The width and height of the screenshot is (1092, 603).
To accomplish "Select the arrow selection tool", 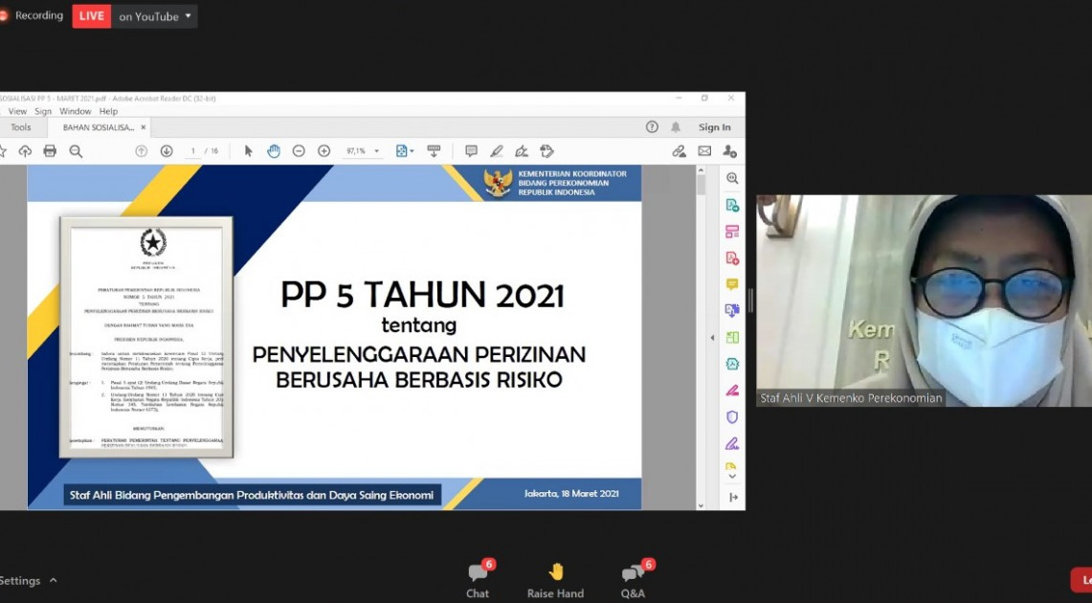I will coord(249,151).
